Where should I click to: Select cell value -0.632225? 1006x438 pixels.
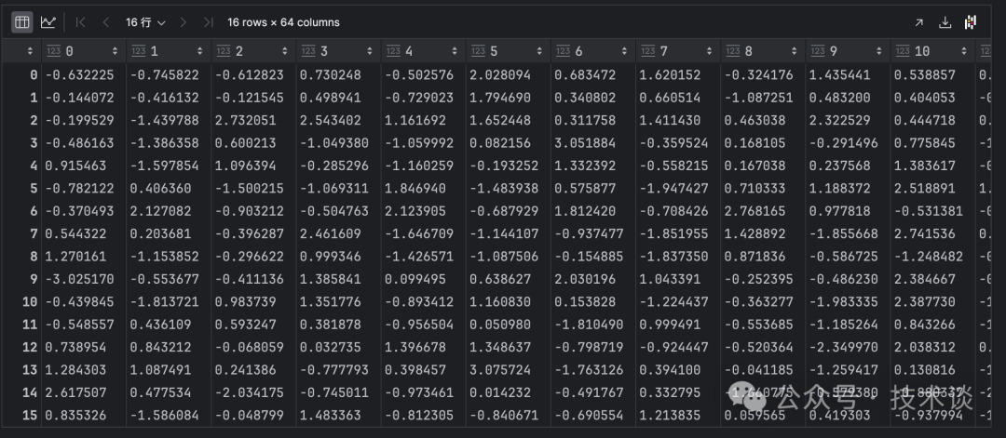pos(79,75)
